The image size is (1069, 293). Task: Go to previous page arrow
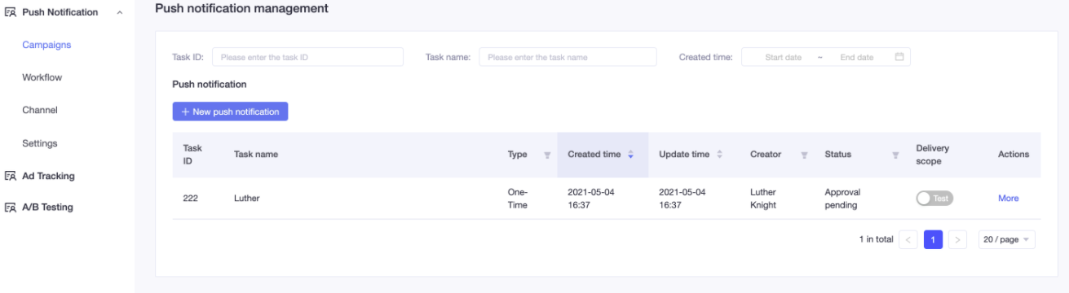tap(908, 240)
